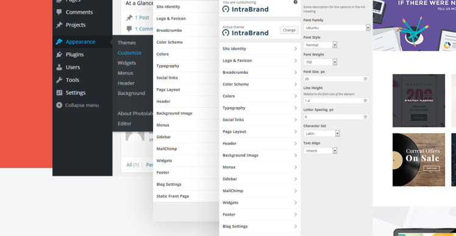Click the Appearance paintbrush icon in admin sidebar
The height and width of the screenshot is (236, 456).
click(59, 42)
